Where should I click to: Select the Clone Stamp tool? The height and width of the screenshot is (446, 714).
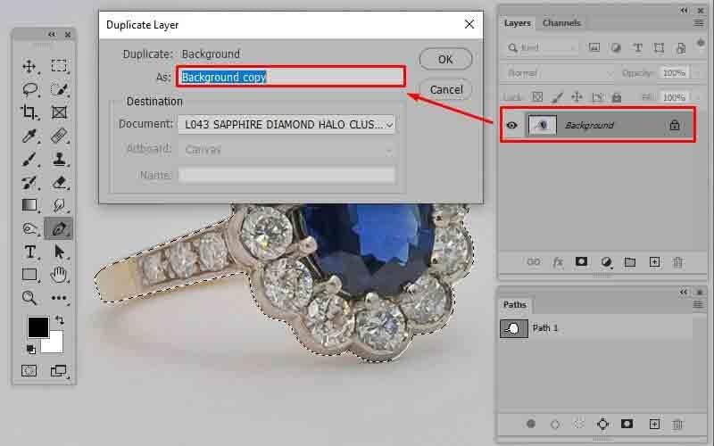tap(59, 160)
